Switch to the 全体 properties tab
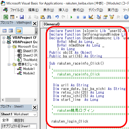 pyautogui.click(x=6, y=120)
